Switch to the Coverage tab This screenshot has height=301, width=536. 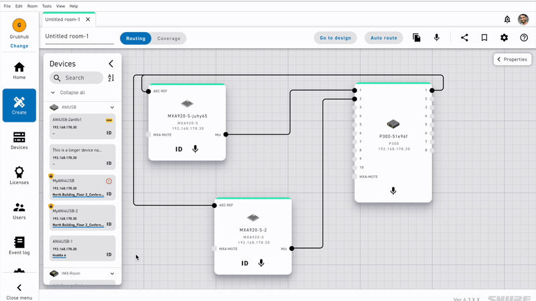point(169,39)
